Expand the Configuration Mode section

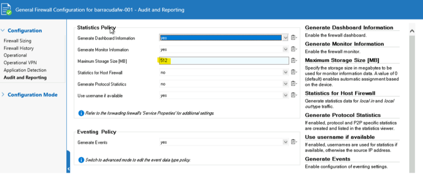pos(3,95)
